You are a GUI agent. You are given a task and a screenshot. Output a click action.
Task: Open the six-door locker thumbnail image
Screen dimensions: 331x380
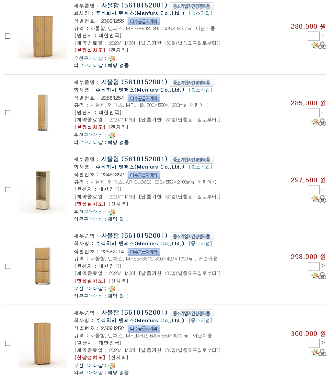pos(43,36)
